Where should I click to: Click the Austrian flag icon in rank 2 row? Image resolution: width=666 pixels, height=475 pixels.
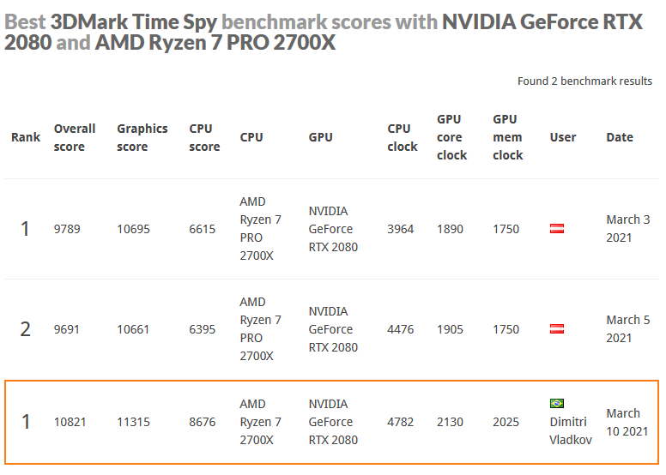click(x=557, y=329)
